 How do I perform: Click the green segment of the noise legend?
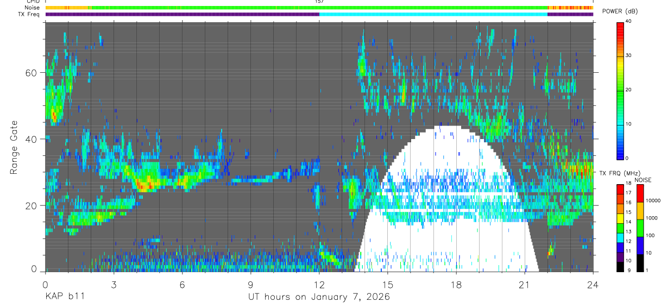pos(640,228)
